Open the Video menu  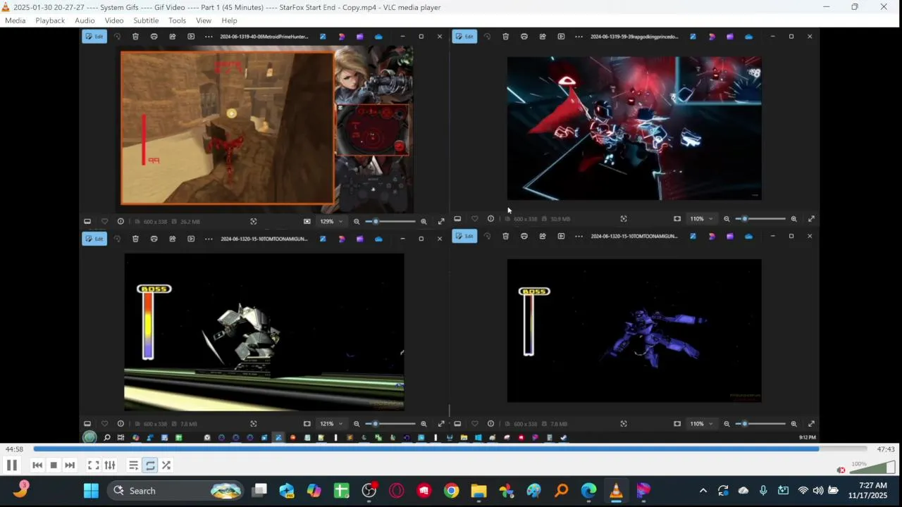114,20
